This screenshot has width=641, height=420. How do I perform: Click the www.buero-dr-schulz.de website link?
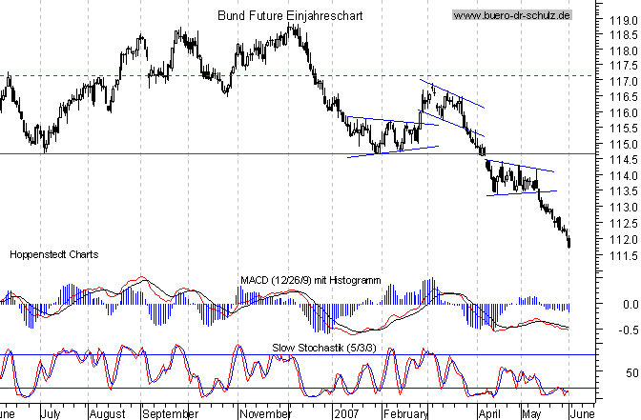coord(510,15)
